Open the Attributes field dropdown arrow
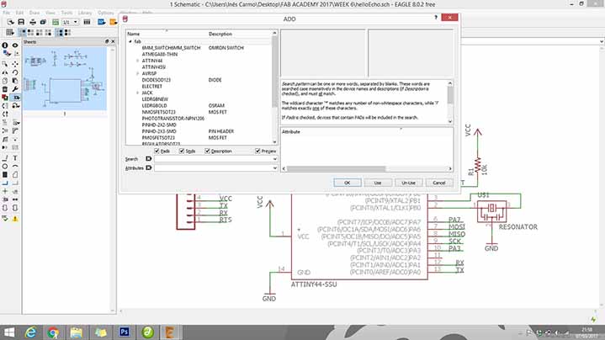The image size is (605, 340). pos(274,168)
